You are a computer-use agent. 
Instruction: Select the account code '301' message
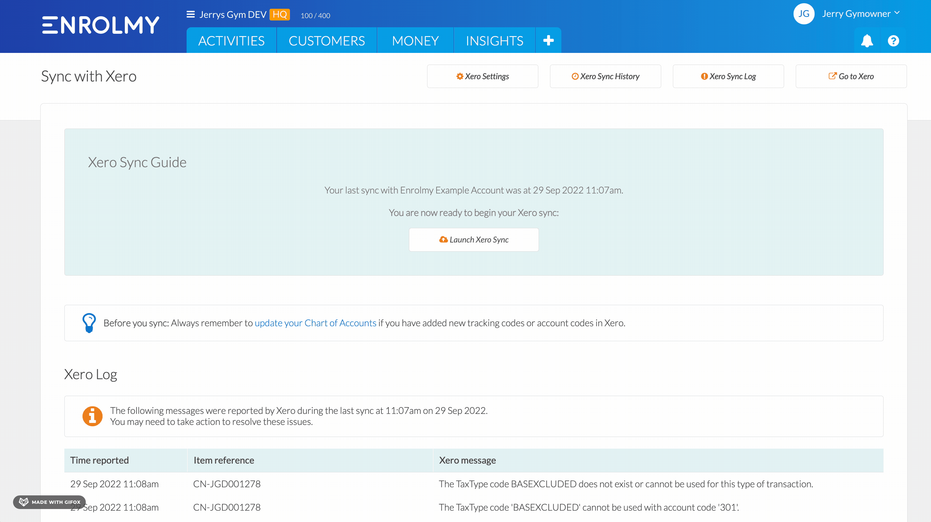tap(589, 507)
